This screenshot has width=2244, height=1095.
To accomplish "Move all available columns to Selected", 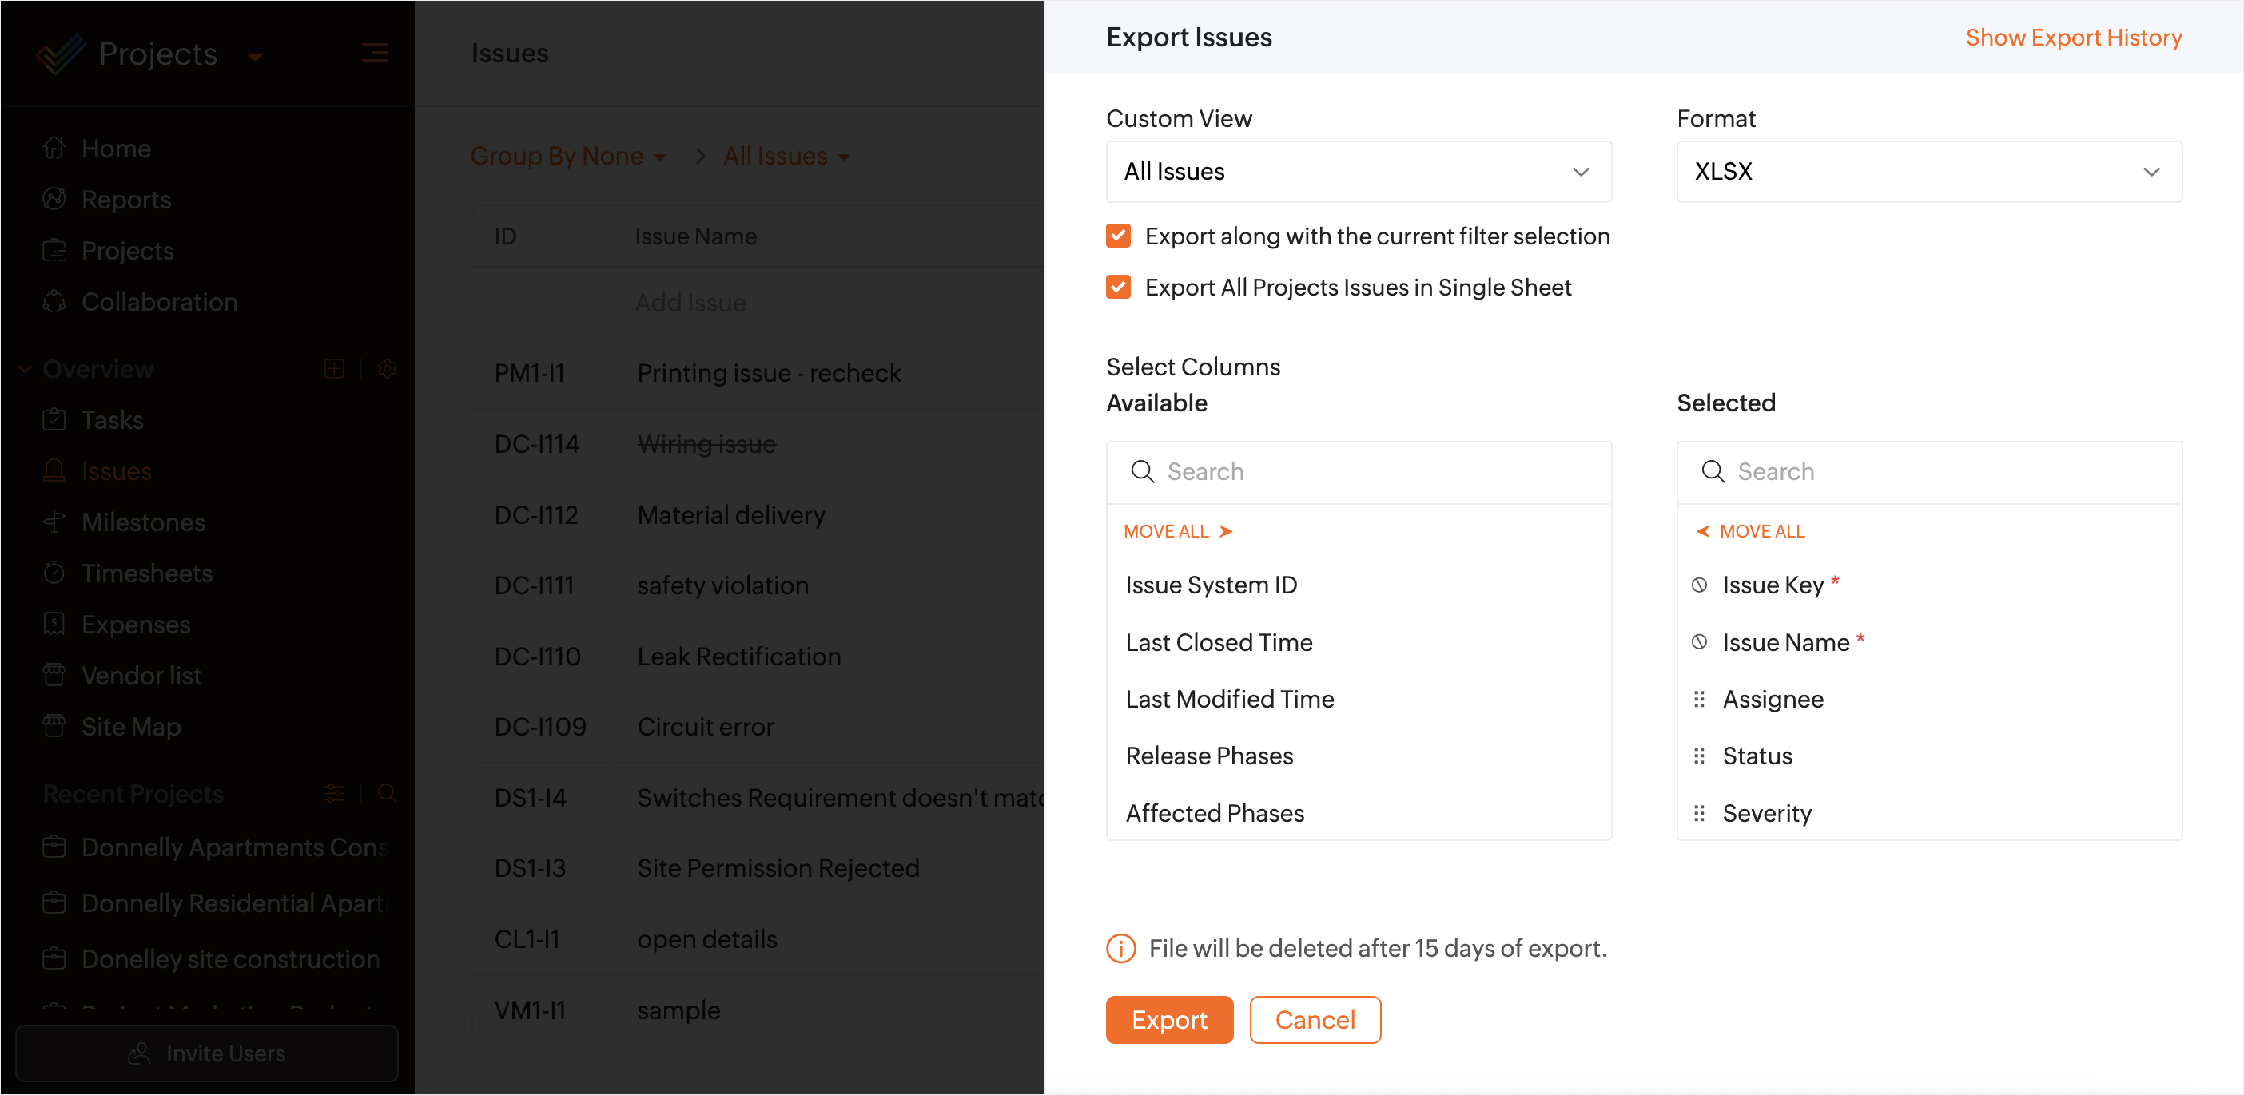I will click(x=1178, y=531).
